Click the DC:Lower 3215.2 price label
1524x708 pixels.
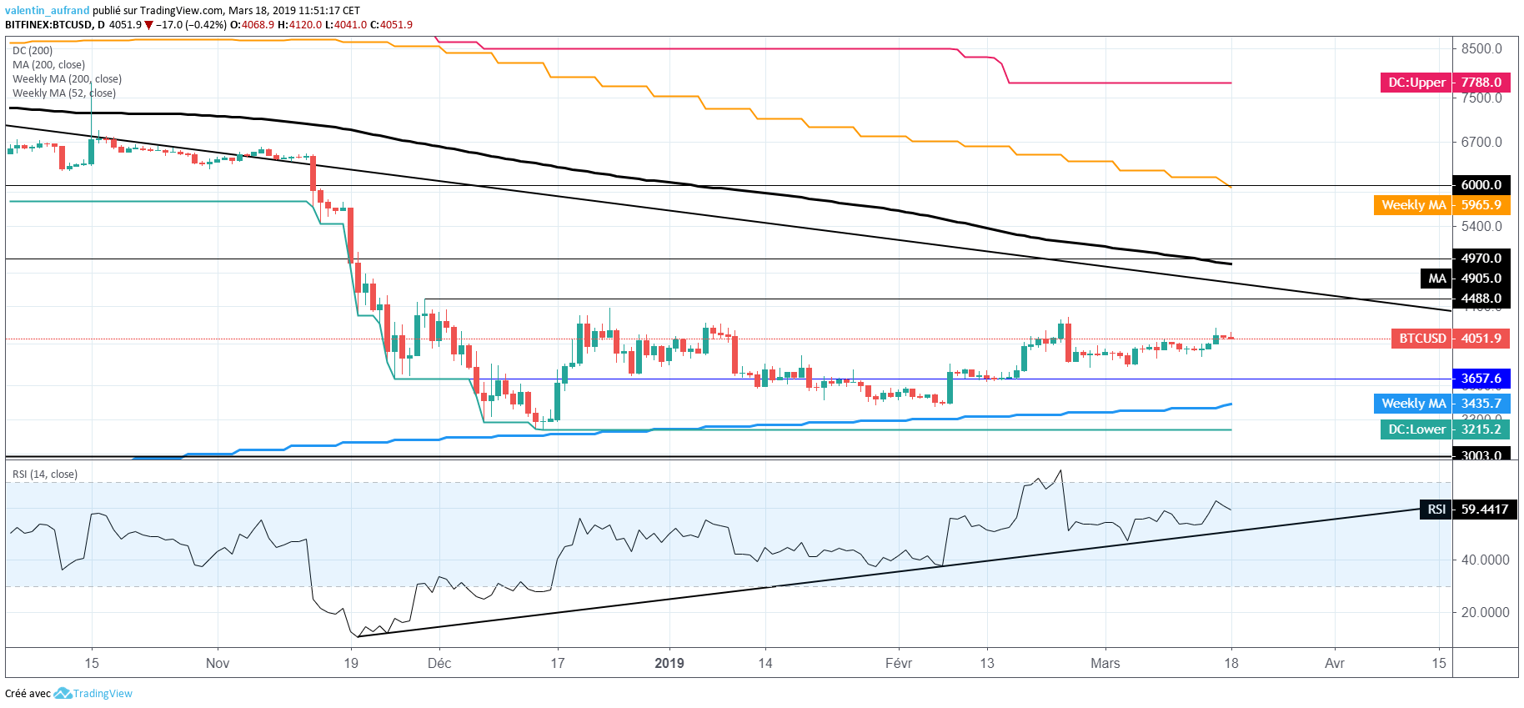(x=1445, y=429)
